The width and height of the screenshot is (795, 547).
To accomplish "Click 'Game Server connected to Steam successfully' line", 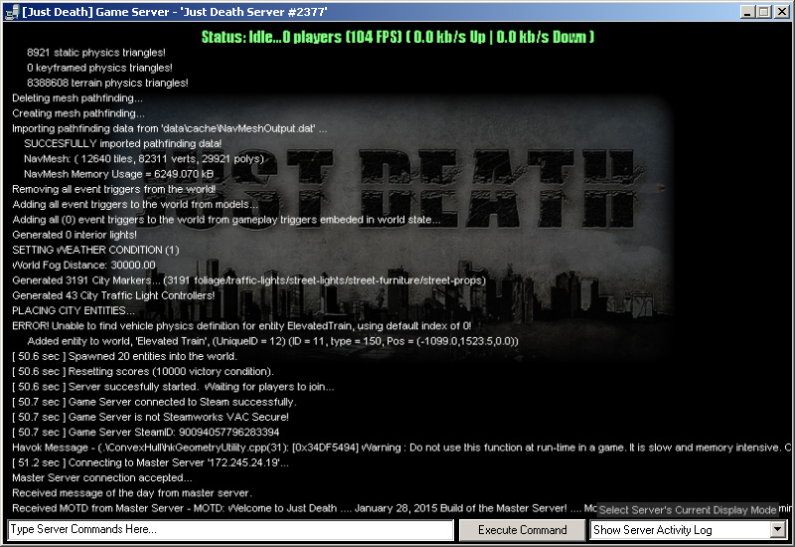I will tap(155, 403).
